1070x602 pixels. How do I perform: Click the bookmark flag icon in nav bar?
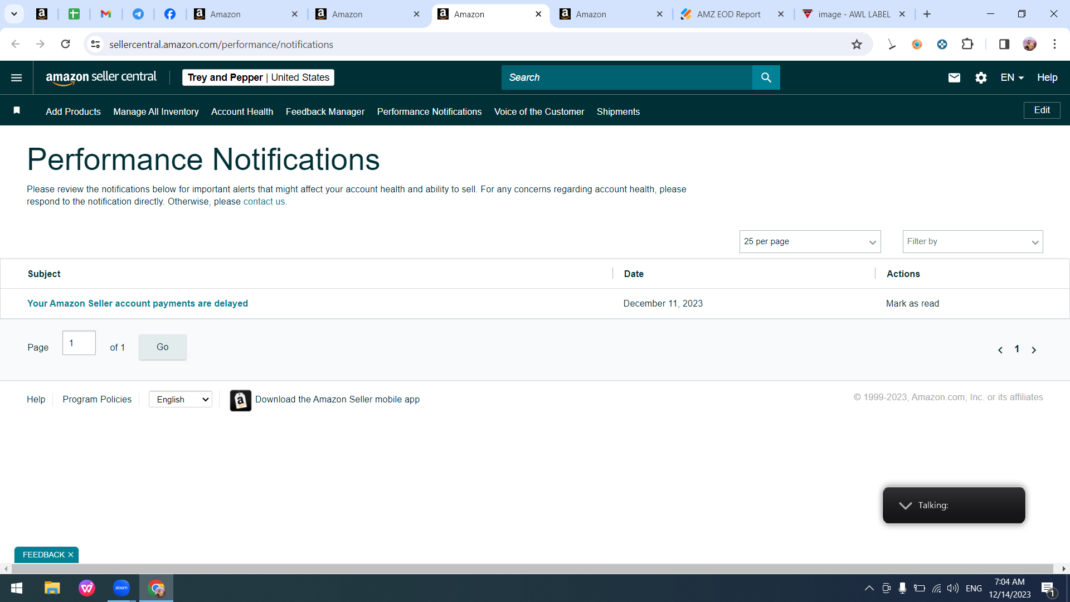click(x=17, y=110)
